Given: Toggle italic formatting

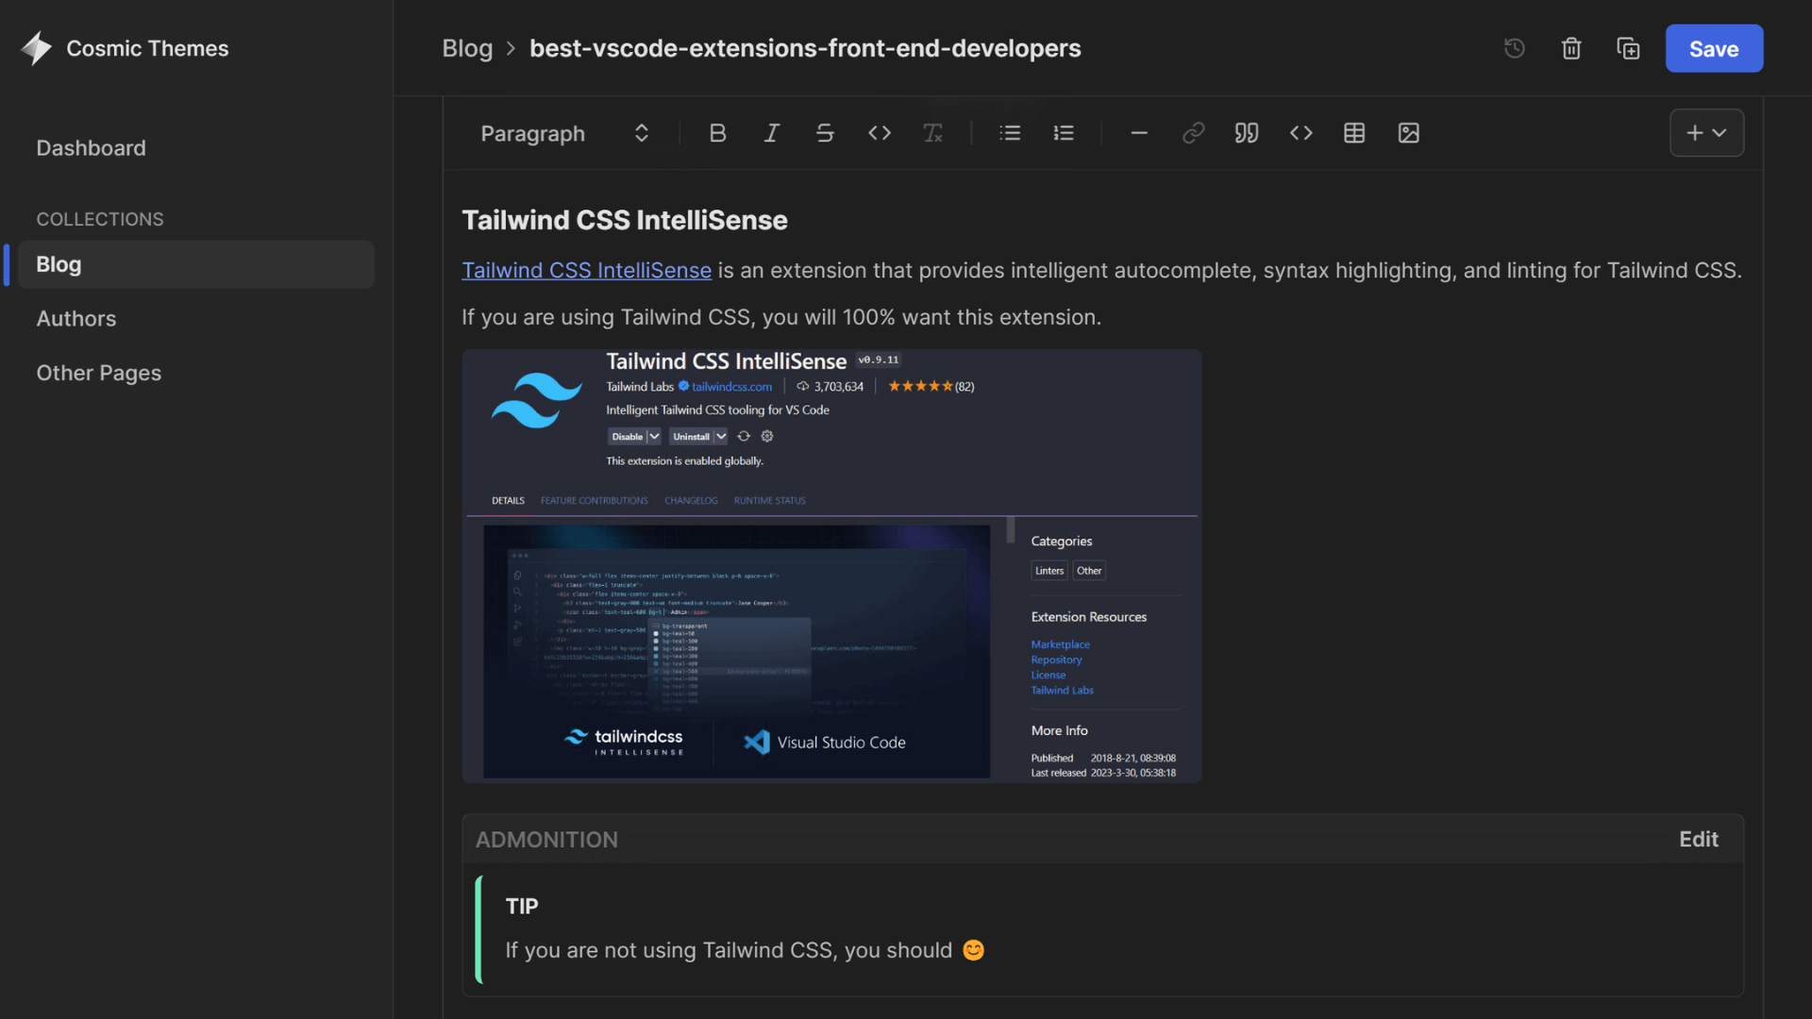Looking at the screenshot, I should pos(771,133).
